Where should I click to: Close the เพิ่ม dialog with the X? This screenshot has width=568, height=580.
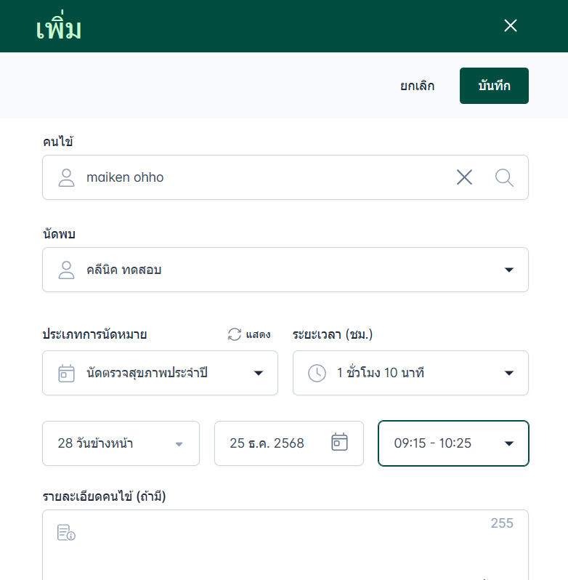click(x=511, y=25)
